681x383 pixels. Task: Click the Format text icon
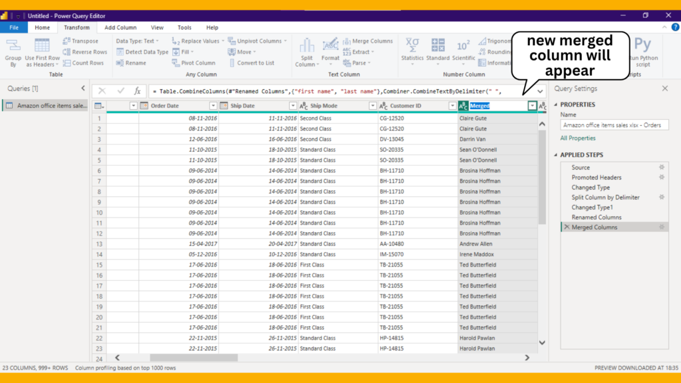click(330, 45)
